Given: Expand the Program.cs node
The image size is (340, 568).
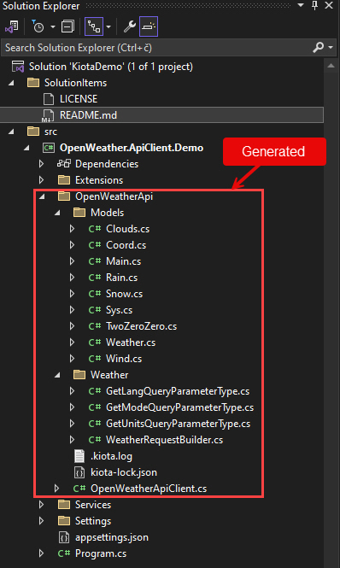Looking at the screenshot, I should 41,553.
